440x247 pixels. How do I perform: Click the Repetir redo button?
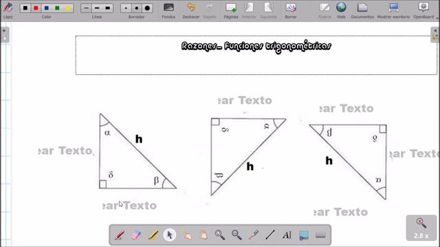coord(210,10)
